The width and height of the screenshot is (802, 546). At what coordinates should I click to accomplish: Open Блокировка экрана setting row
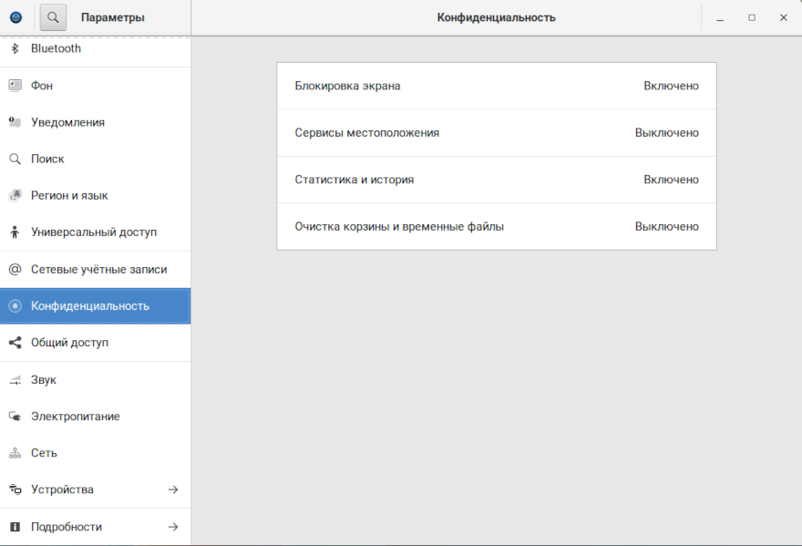pyautogui.click(x=496, y=86)
